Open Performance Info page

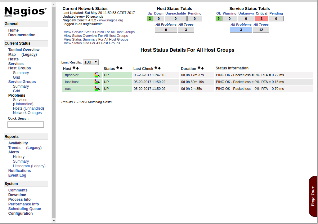(x=24, y=204)
